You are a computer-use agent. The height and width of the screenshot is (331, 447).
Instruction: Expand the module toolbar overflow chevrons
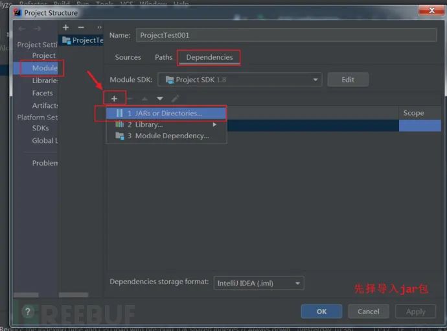(99, 27)
